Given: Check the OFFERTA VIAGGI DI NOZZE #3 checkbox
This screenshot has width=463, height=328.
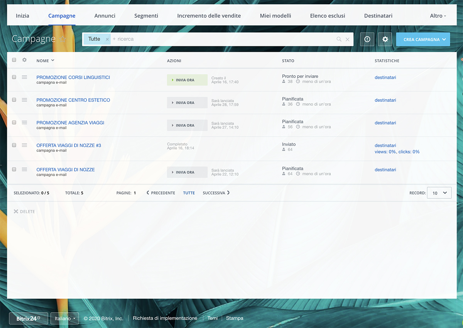Looking at the screenshot, I should 14,145.
